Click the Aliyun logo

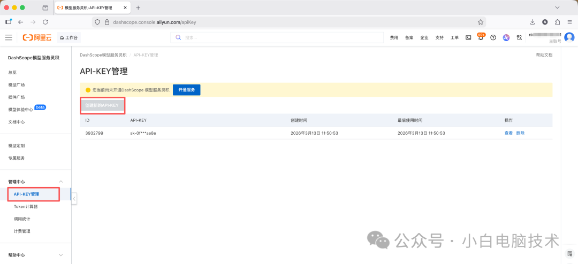[x=37, y=37]
